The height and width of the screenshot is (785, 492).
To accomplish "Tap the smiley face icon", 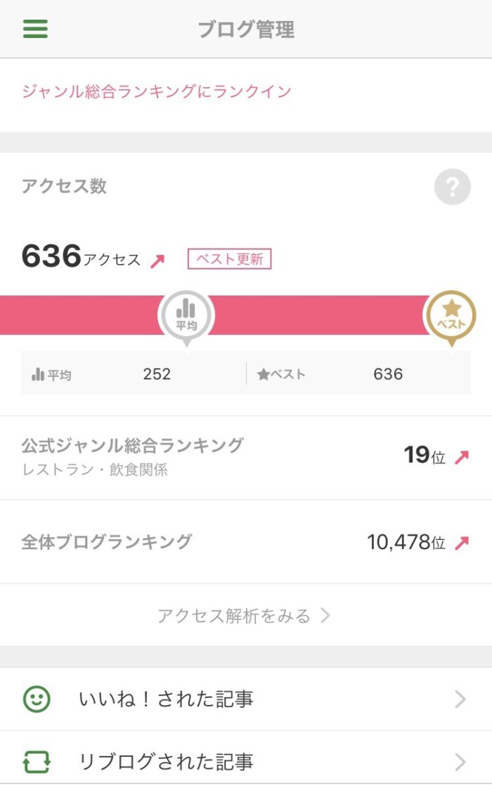I will [37, 699].
